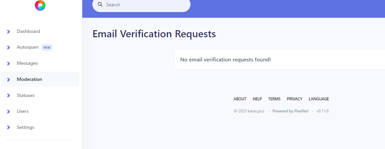Click the search magnifier icon

[100, 4]
